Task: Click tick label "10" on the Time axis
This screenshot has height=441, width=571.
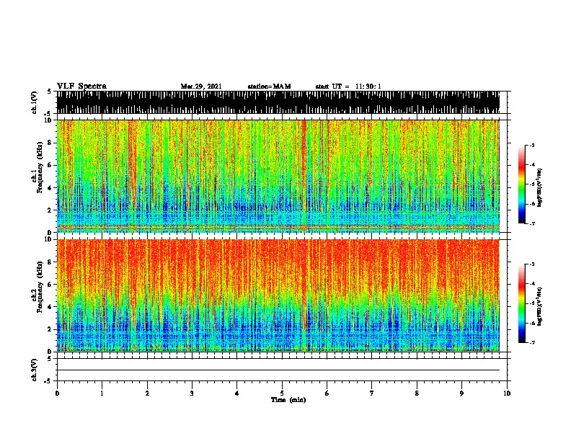Action: [x=507, y=393]
